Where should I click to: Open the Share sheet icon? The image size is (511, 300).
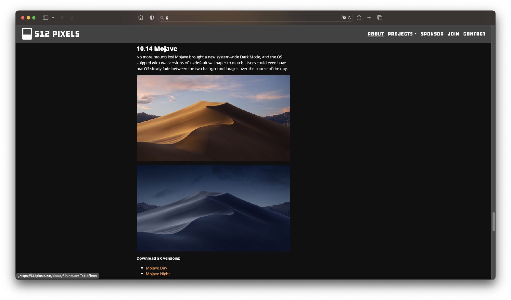click(359, 18)
